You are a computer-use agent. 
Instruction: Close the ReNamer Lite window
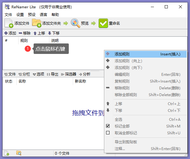180,7
